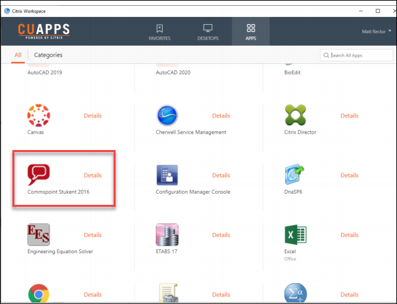Click the Favorites bookmark icon
The height and width of the screenshot is (304, 397).
pos(159,28)
